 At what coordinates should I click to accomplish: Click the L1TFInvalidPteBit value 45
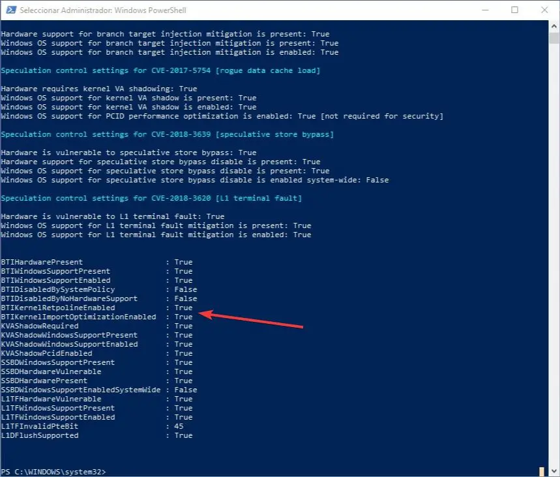pos(179,426)
